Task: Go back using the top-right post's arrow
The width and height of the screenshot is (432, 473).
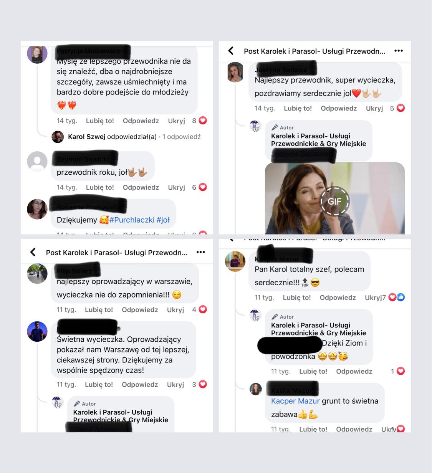Action: (231, 51)
